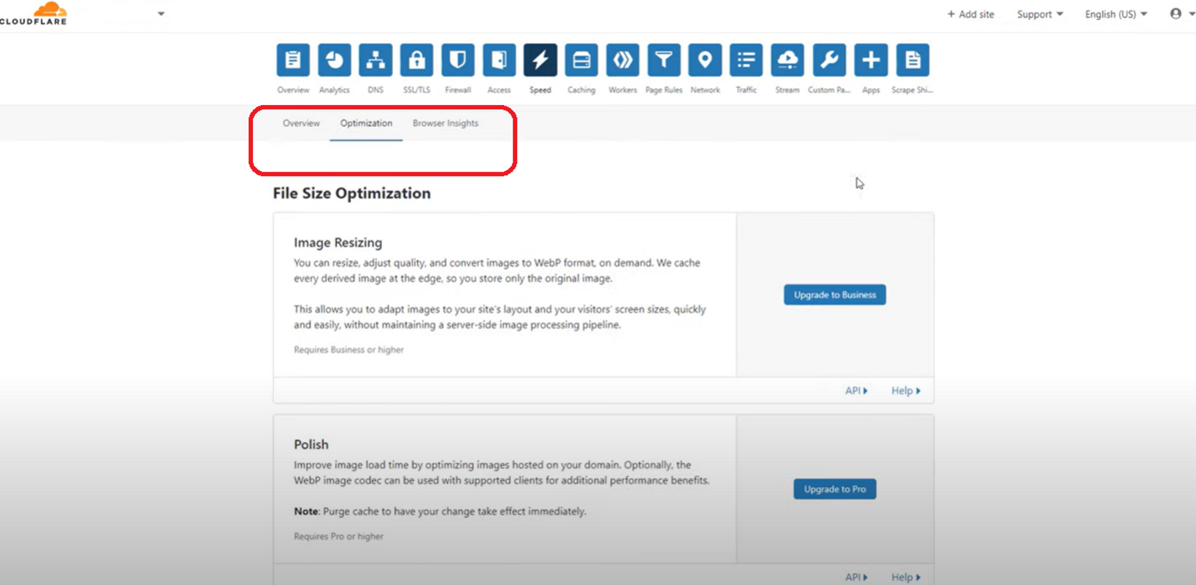Click the Image Resizing title
The image size is (1196, 585).
point(338,242)
